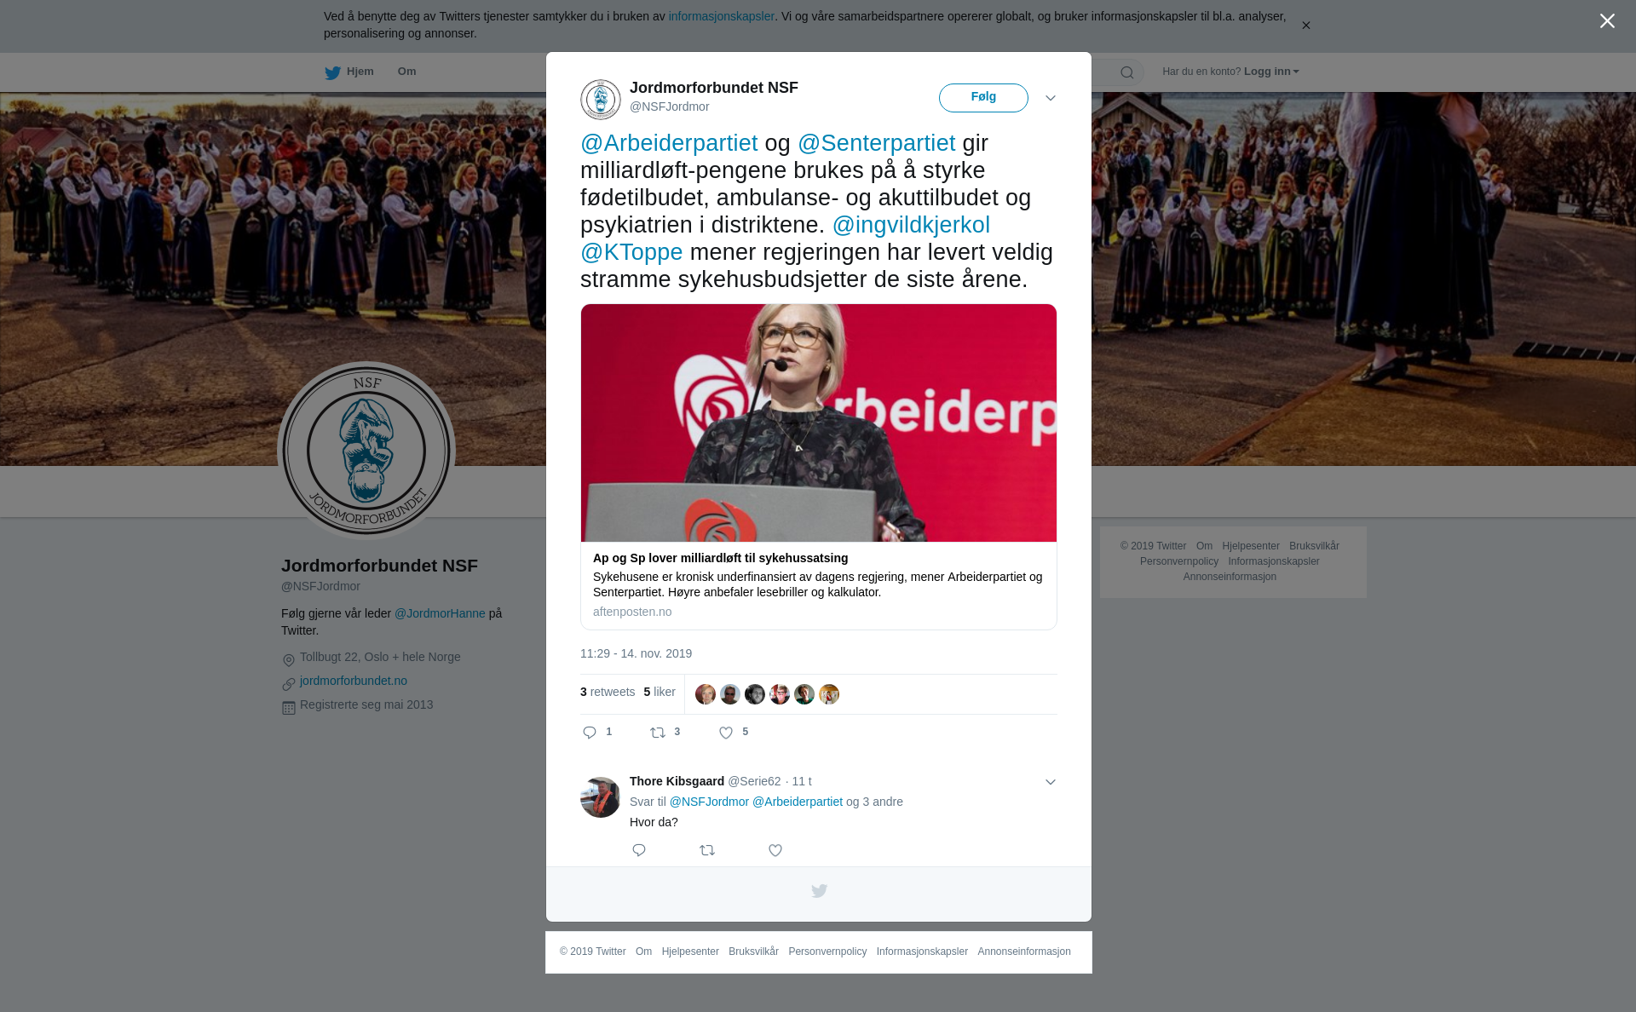Retweet the Jordmorforbundet tweet
The width and height of the screenshot is (1636, 1012).
pyautogui.click(x=658, y=733)
